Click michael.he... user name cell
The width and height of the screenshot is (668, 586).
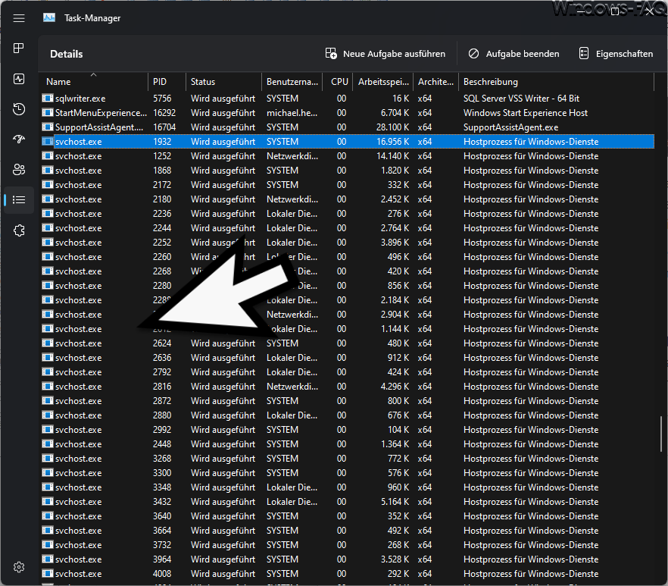(292, 113)
